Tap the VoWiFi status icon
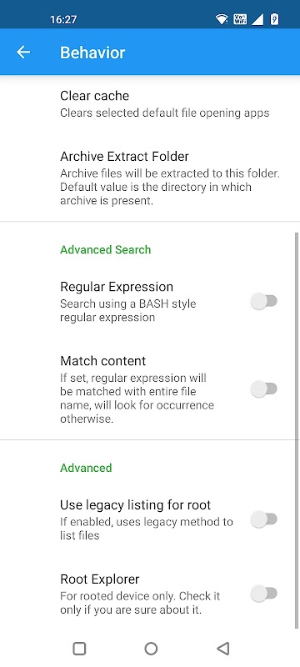 240,19
